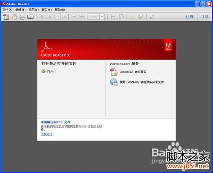This screenshot has width=213, height=173.
Task: Open the 共享 share pane
Action: [x=204, y=17]
